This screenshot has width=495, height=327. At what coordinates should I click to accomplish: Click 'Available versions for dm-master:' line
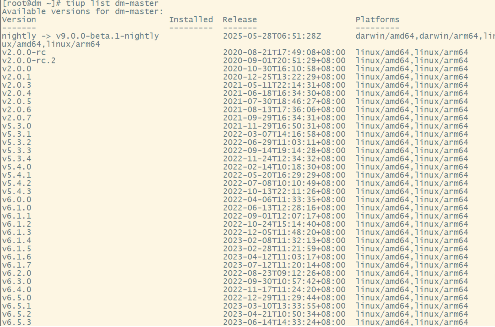point(83,12)
